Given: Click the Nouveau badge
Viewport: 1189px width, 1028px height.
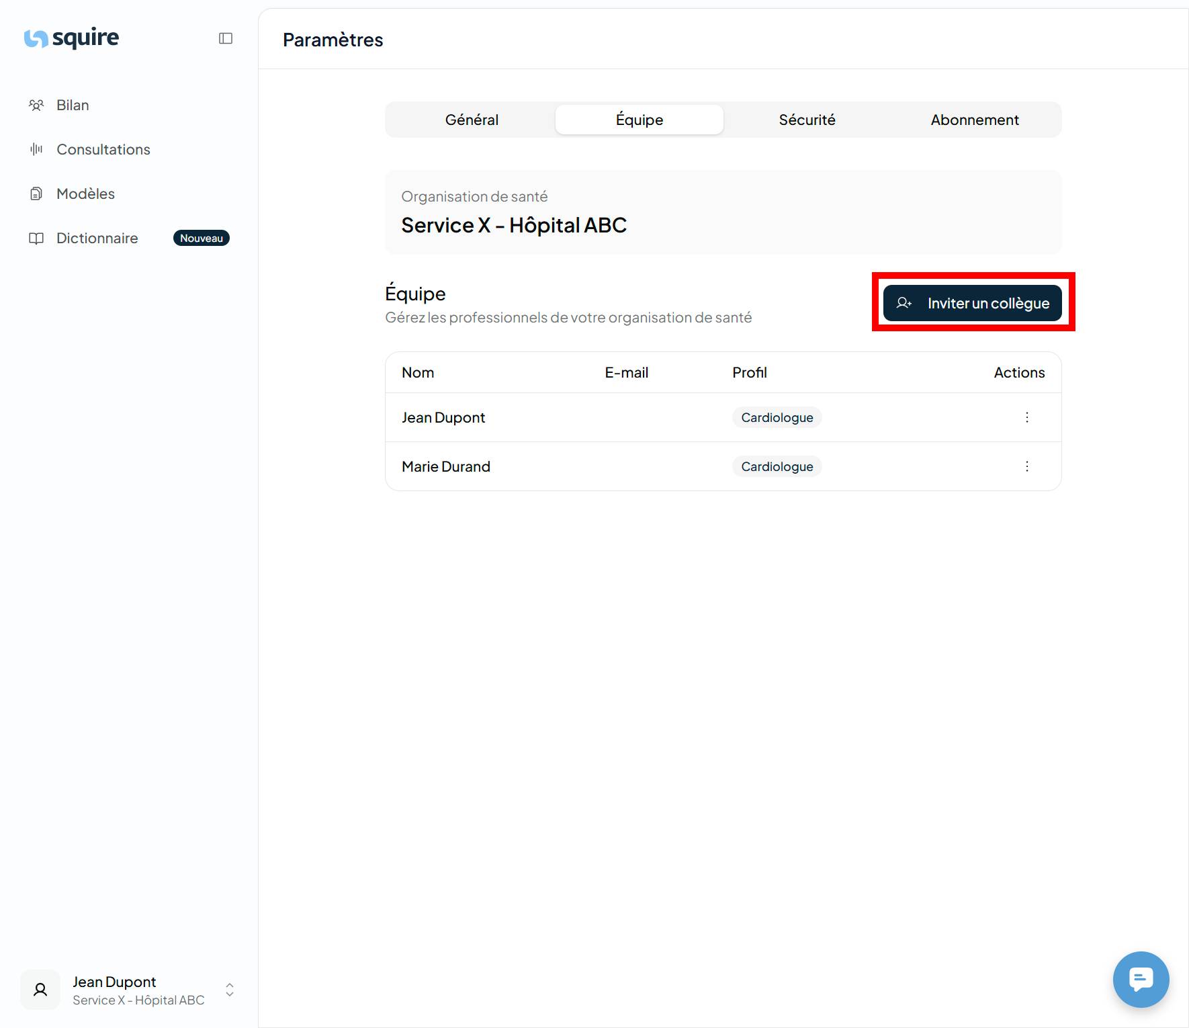Looking at the screenshot, I should coord(201,238).
